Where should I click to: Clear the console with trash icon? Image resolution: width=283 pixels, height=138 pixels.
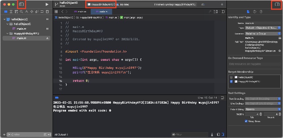[x=212, y=135]
